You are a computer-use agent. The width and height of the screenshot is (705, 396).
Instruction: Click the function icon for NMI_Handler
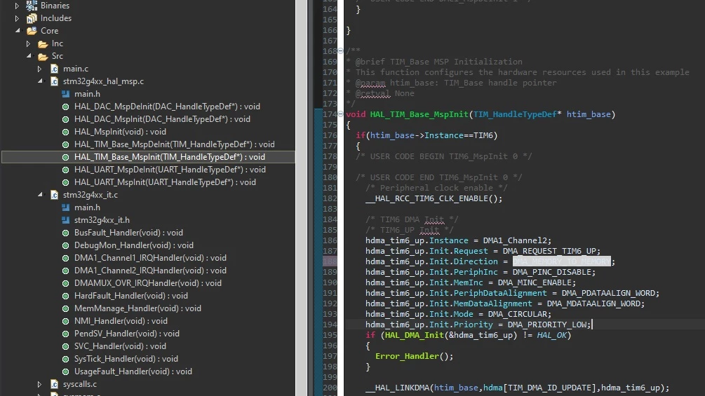pos(66,321)
